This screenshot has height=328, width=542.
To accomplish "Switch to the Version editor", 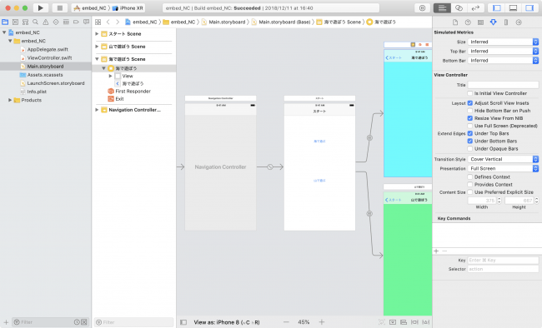I will coord(475,8).
